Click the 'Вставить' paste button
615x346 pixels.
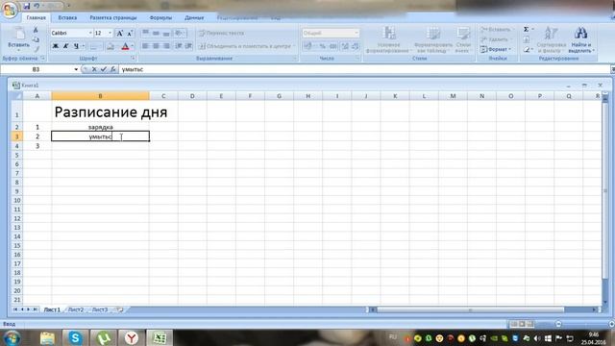pos(19,38)
